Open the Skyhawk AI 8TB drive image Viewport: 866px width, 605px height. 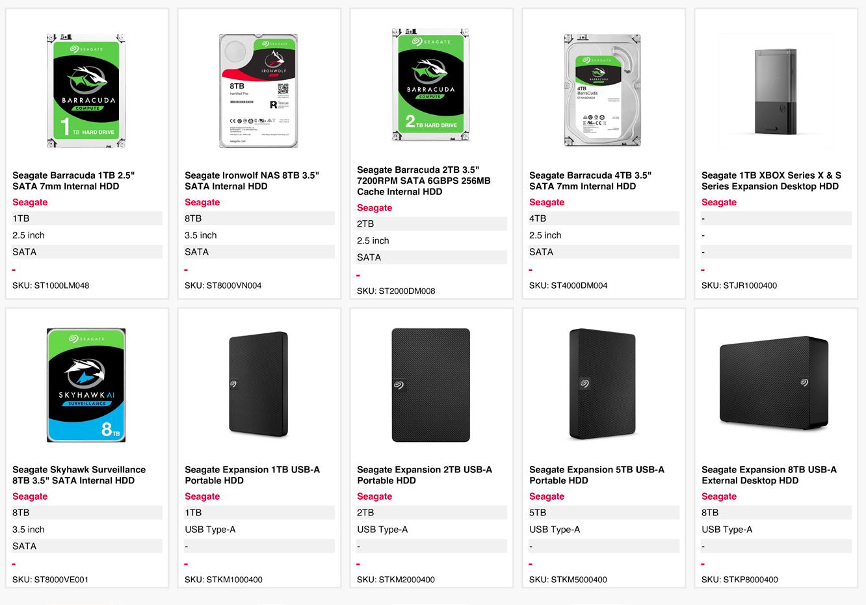86,385
